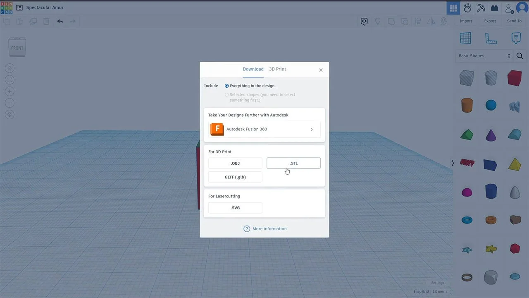Screen dimensions: 529x298
Task: Select the Download tab
Action: (253, 69)
